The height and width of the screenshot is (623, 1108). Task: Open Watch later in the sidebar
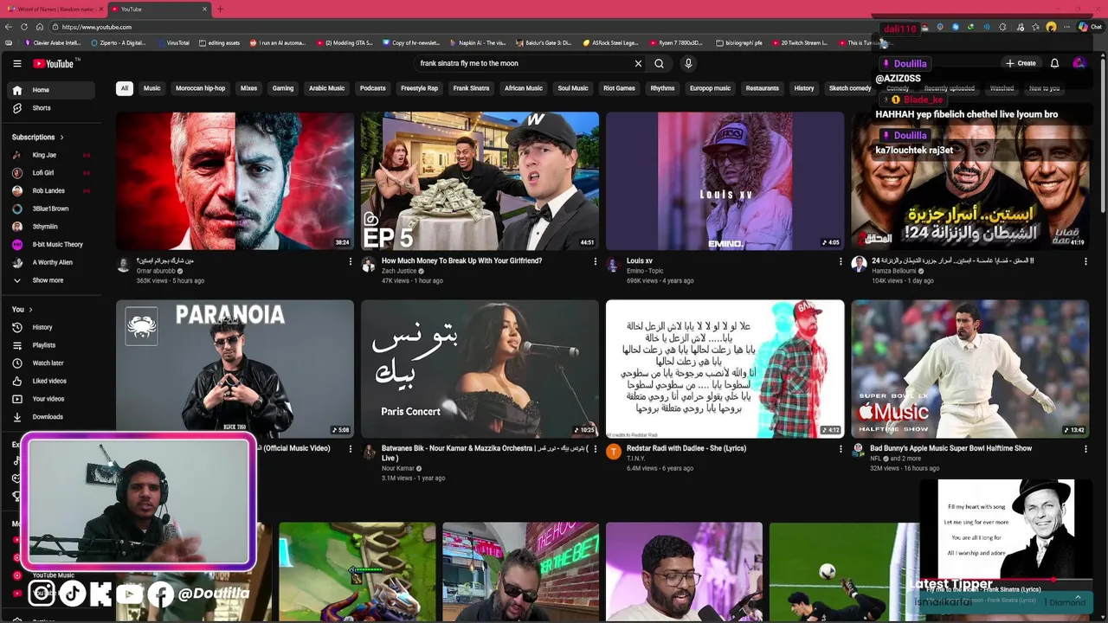click(x=52, y=363)
